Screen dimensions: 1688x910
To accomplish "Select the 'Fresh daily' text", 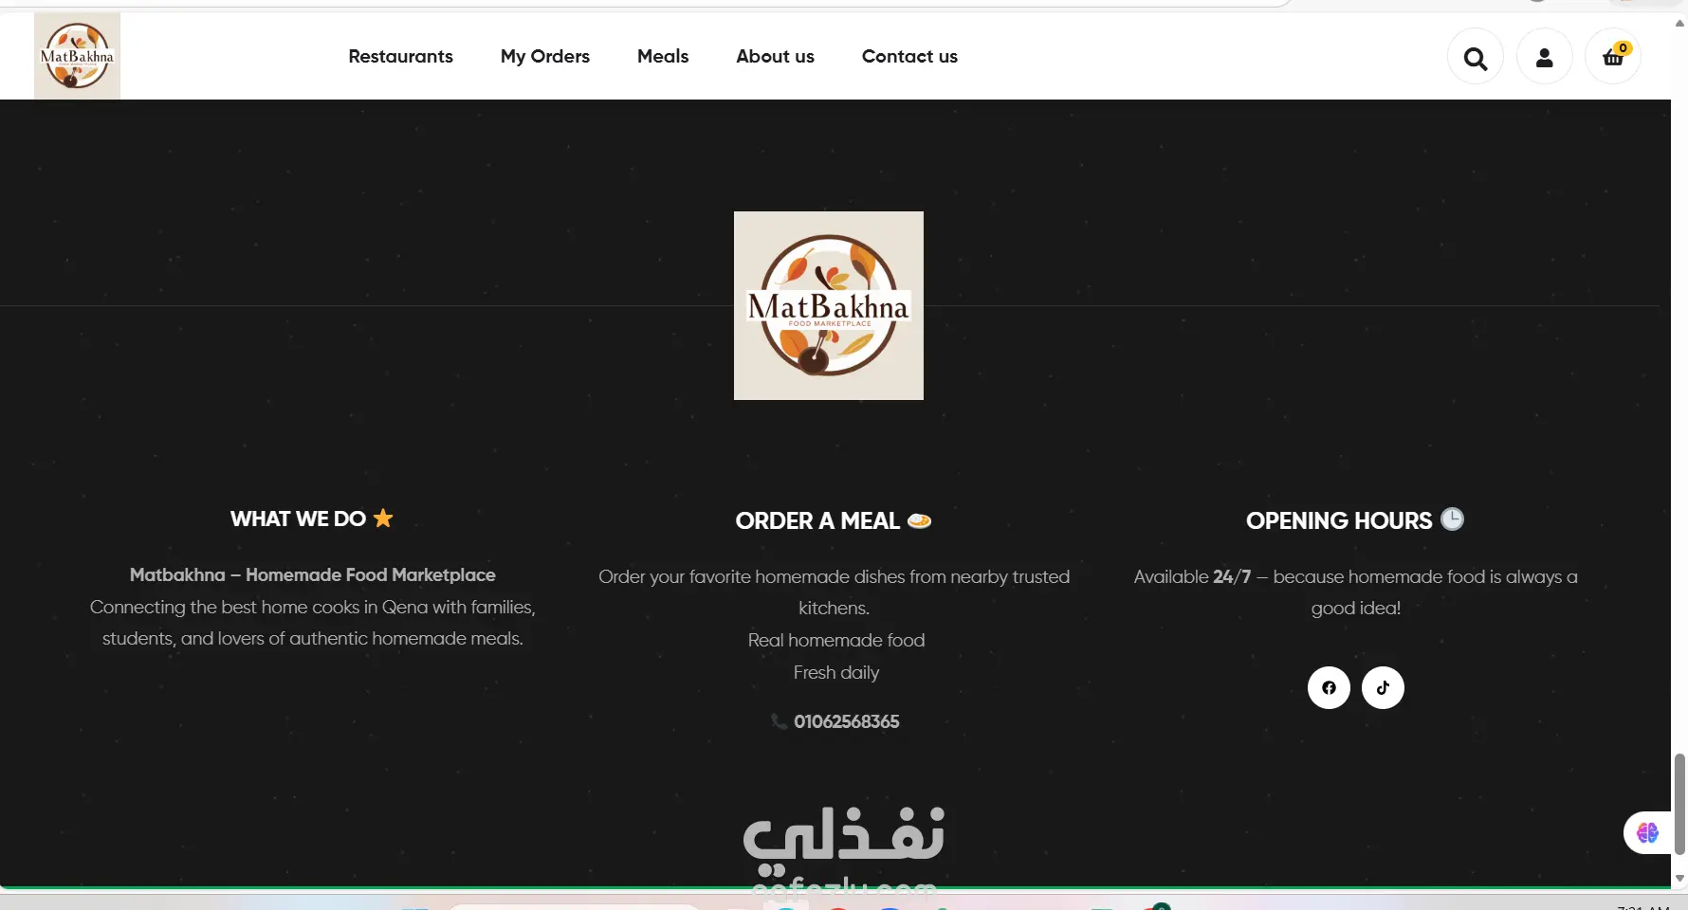I will point(835,672).
